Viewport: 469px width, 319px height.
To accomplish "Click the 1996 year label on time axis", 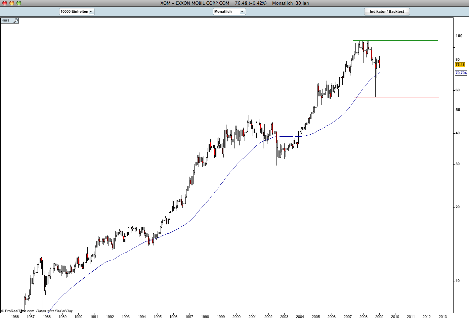I will [173, 316].
